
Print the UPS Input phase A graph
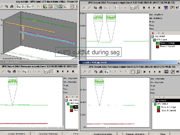click(x=12, y=6)
